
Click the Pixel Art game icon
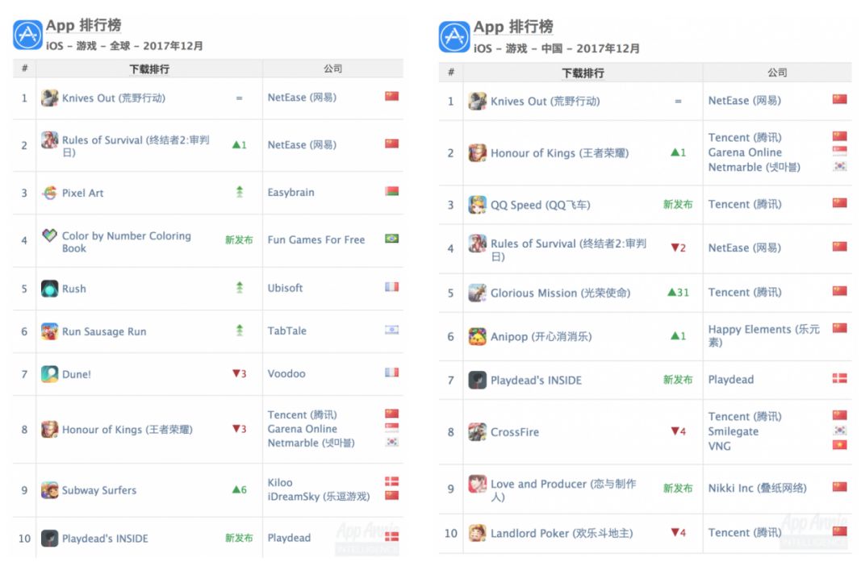[50, 193]
